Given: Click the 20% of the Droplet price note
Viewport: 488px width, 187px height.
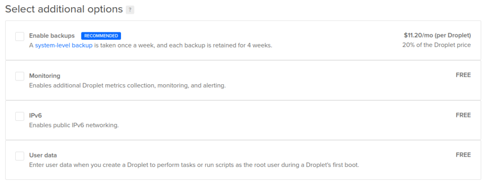Looking at the screenshot, I should 437,45.
